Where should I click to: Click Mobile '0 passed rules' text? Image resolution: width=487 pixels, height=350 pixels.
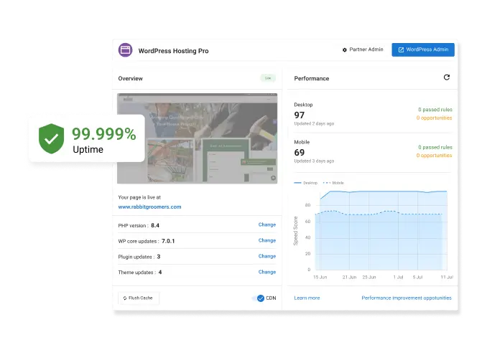tap(435, 147)
